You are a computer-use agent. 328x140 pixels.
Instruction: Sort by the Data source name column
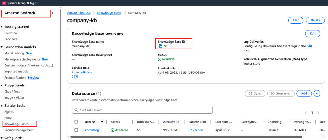pyautogui.click(x=102, y=122)
